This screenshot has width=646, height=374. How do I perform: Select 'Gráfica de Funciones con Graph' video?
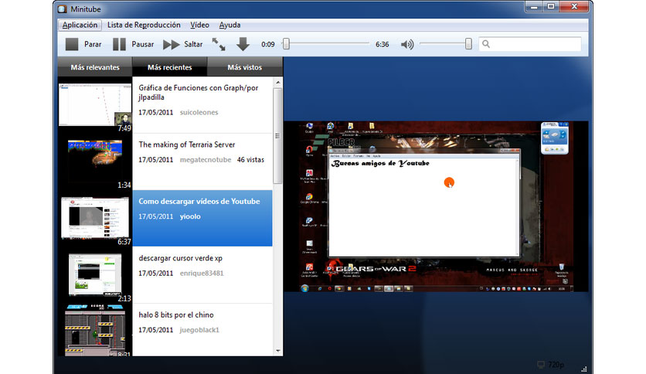click(x=202, y=105)
